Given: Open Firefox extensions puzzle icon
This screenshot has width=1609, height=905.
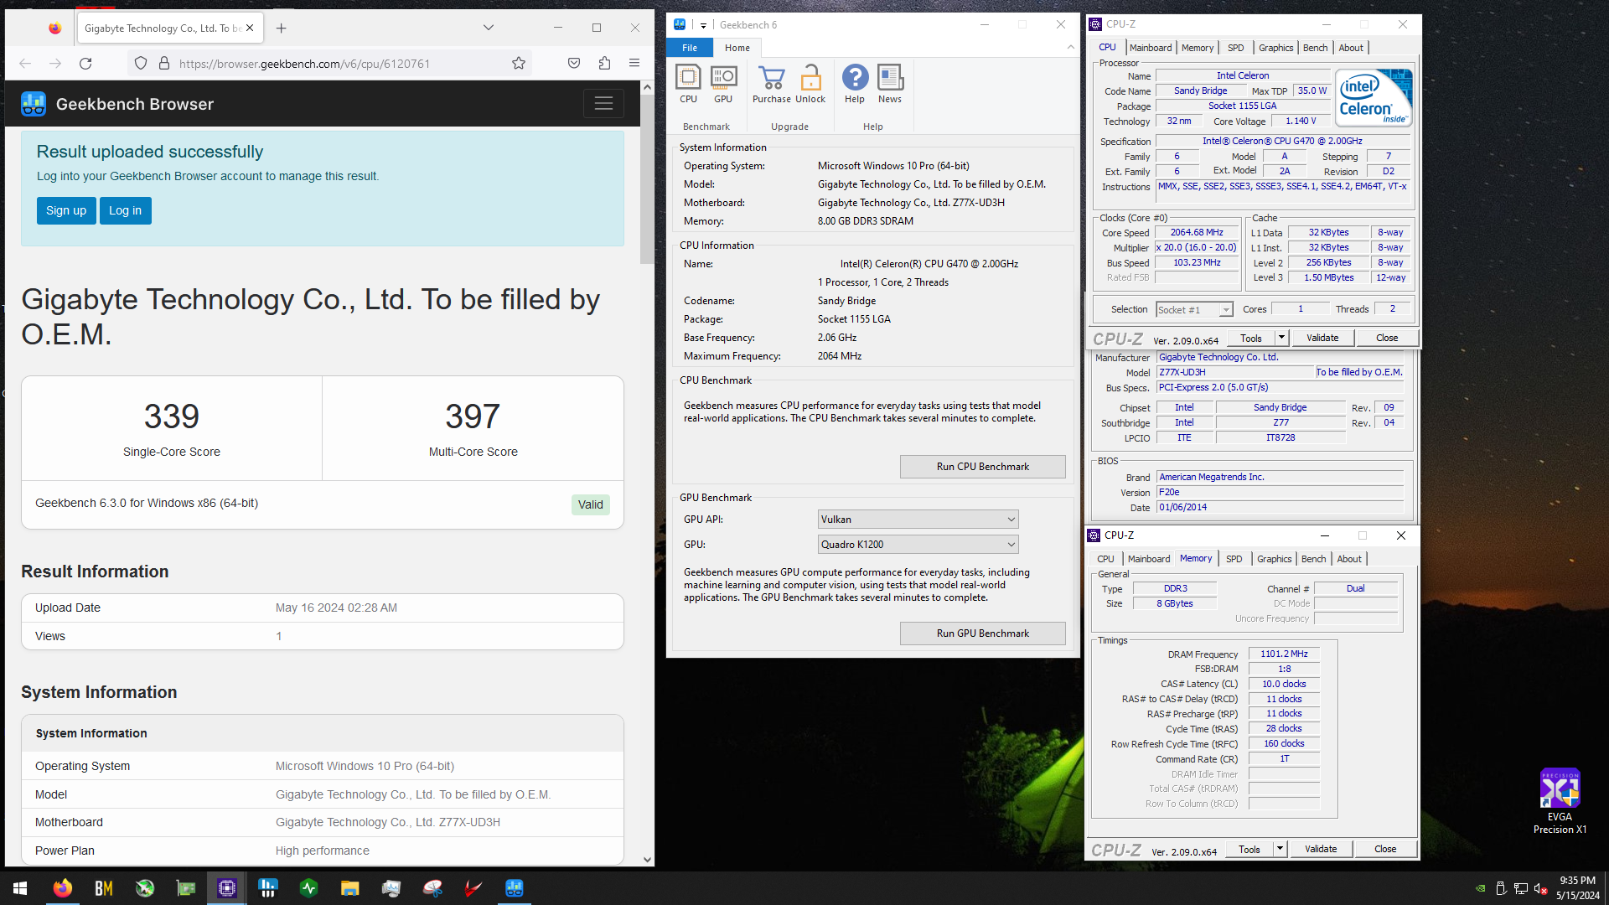Looking at the screenshot, I should 604,63.
